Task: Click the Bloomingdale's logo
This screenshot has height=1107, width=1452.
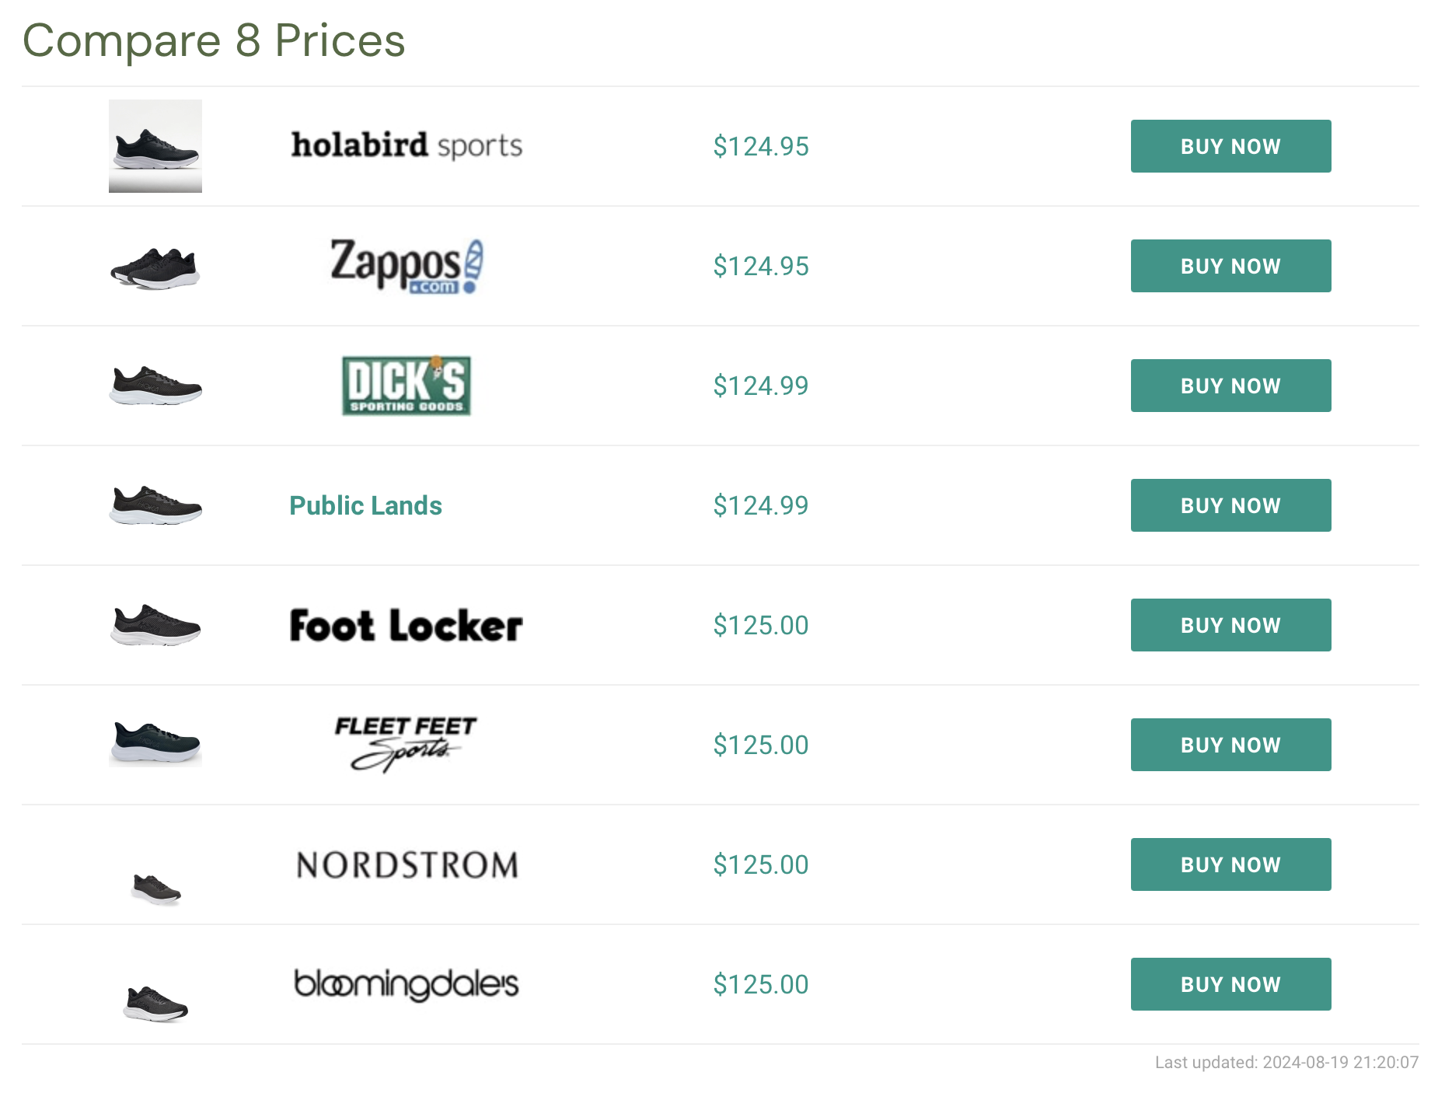Action: point(407,984)
